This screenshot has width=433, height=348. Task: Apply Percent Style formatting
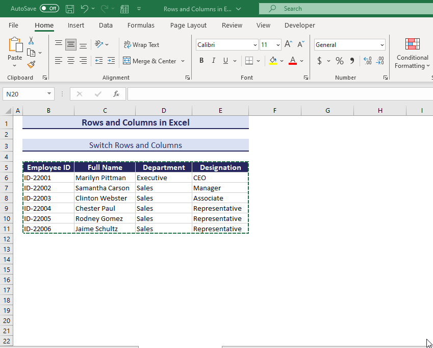(339, 61)
